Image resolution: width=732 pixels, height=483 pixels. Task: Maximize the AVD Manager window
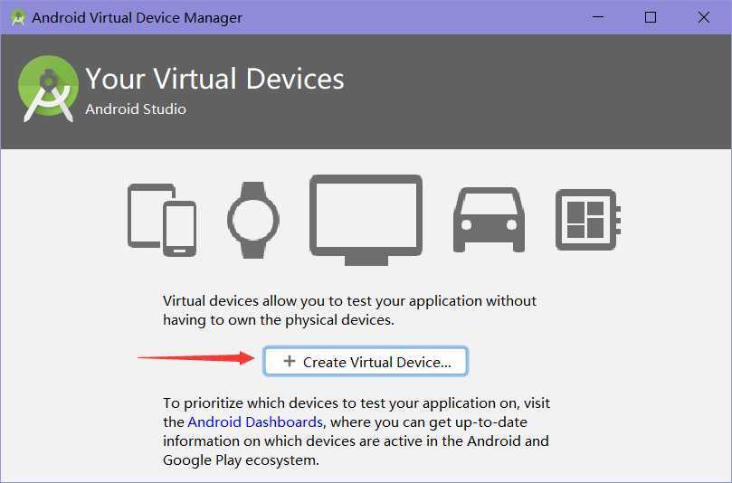[x=651, y=17]
